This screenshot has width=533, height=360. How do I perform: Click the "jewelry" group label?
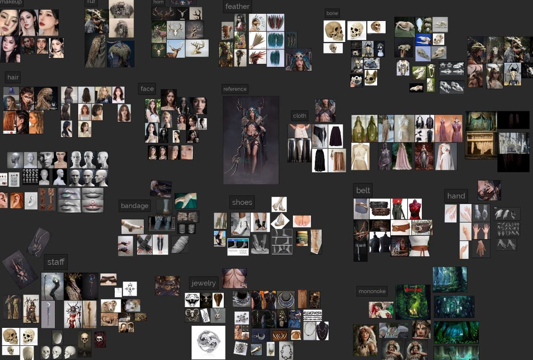tap(204, 283)
